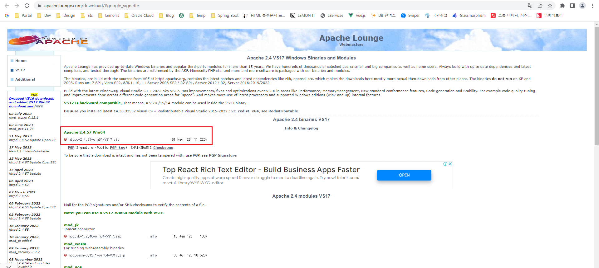Open the Blog bookmark folder

coord(166,16)
